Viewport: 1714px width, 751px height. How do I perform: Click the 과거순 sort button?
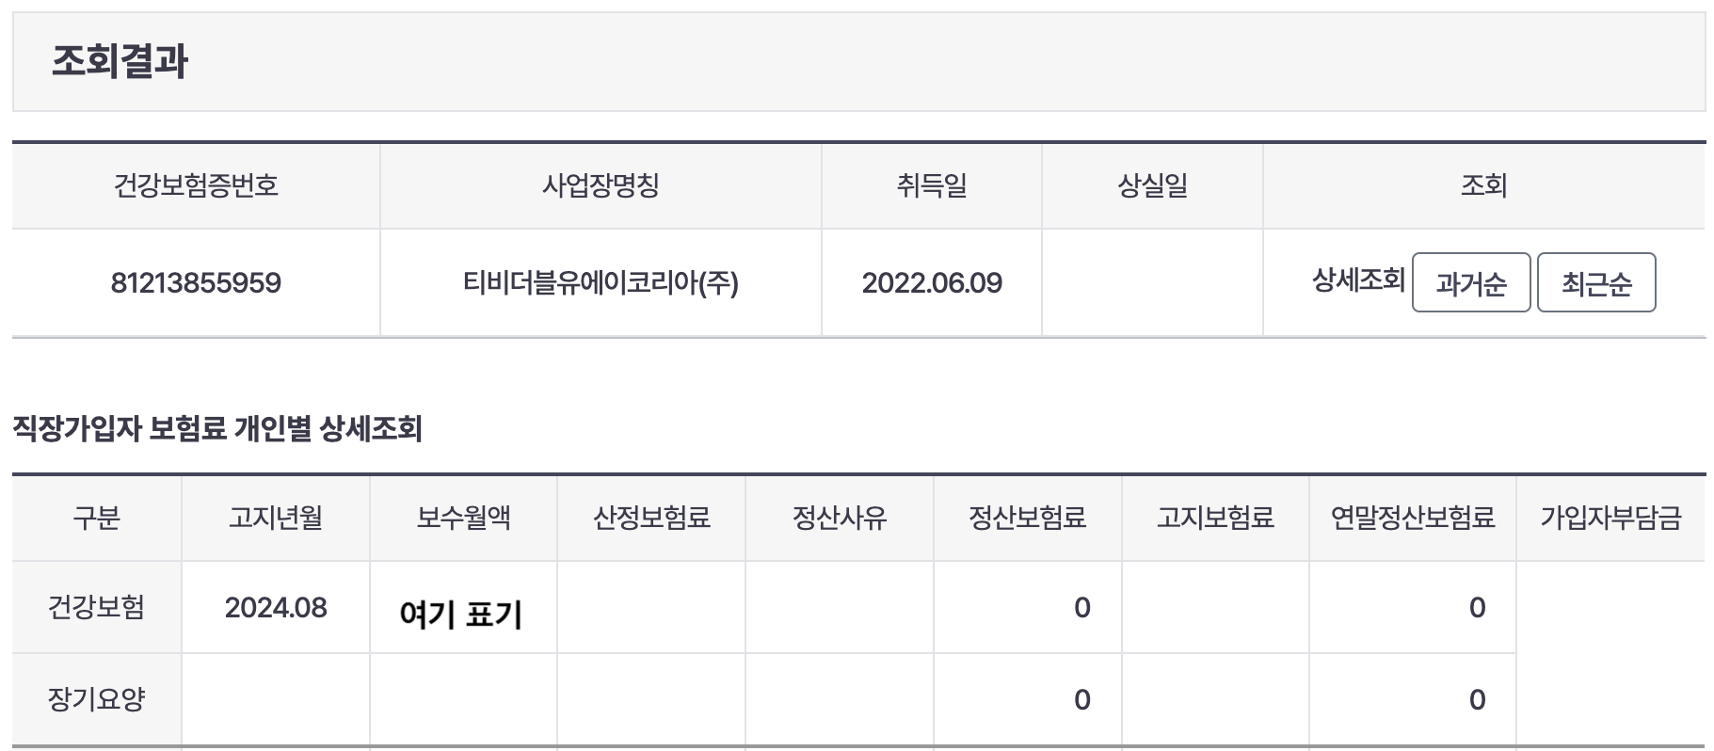[x=1470, y=281]
